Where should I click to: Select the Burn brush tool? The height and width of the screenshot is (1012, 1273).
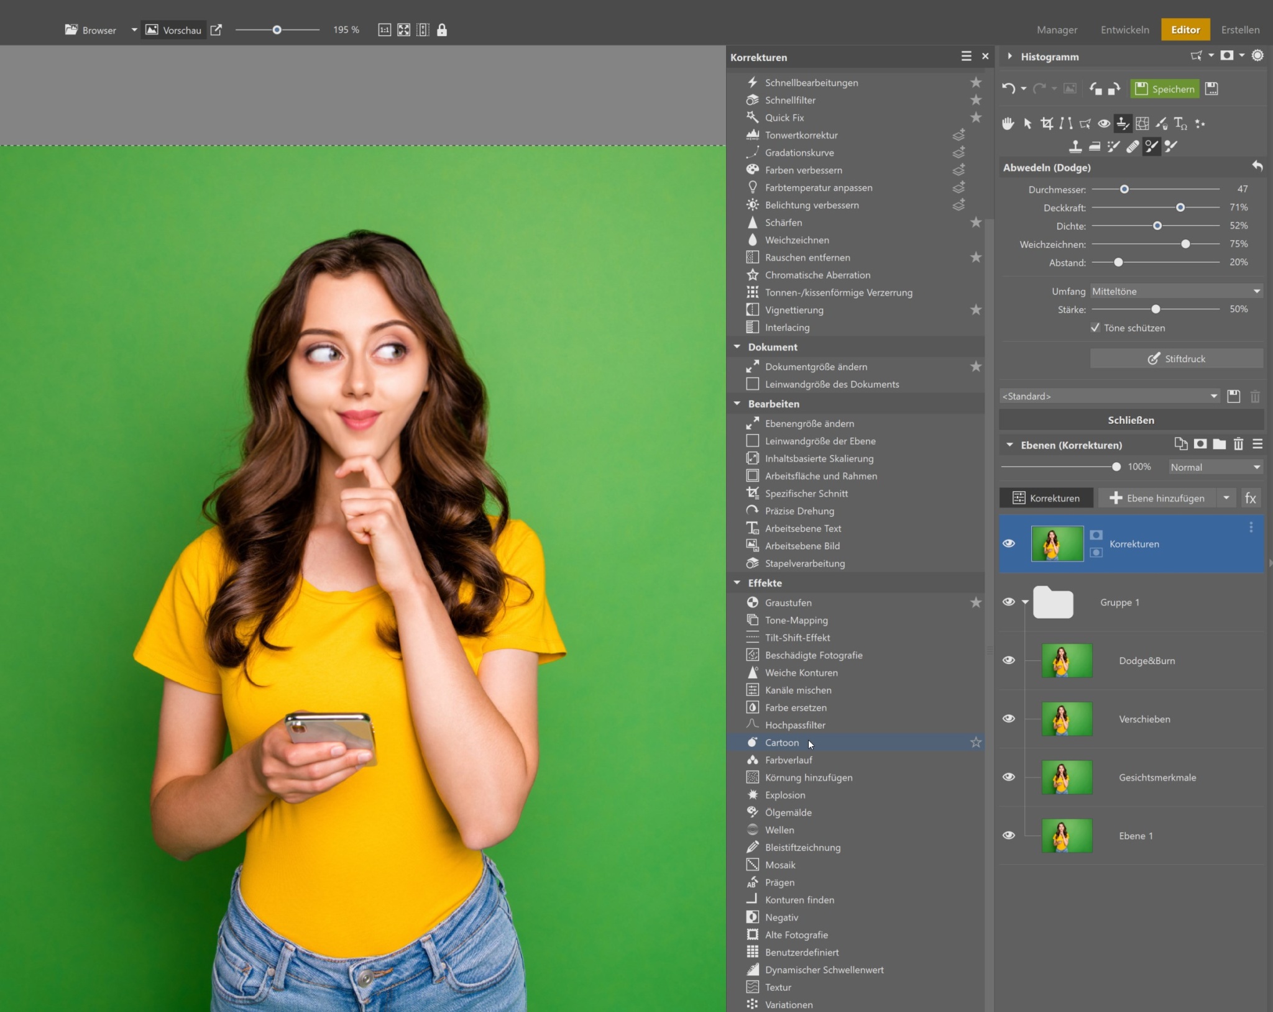pos(1171,147)
